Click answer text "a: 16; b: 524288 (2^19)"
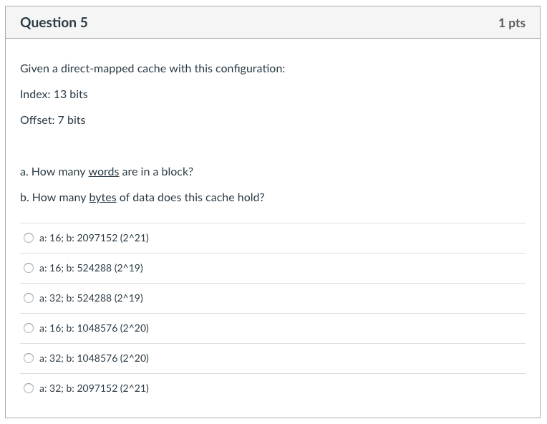The image size is (547, 424). pos(91,268)
